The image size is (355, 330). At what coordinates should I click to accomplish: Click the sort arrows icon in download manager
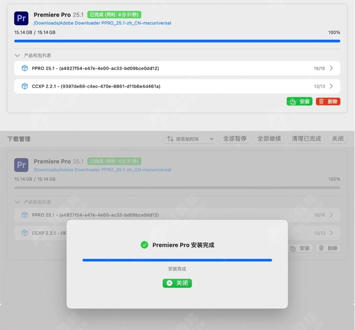170,139
